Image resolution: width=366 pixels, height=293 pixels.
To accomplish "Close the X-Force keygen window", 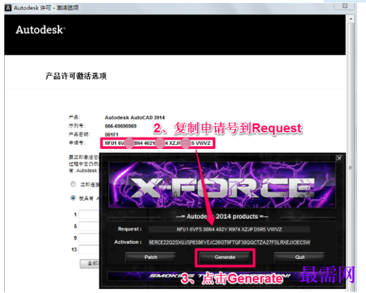I will [339, 158].
